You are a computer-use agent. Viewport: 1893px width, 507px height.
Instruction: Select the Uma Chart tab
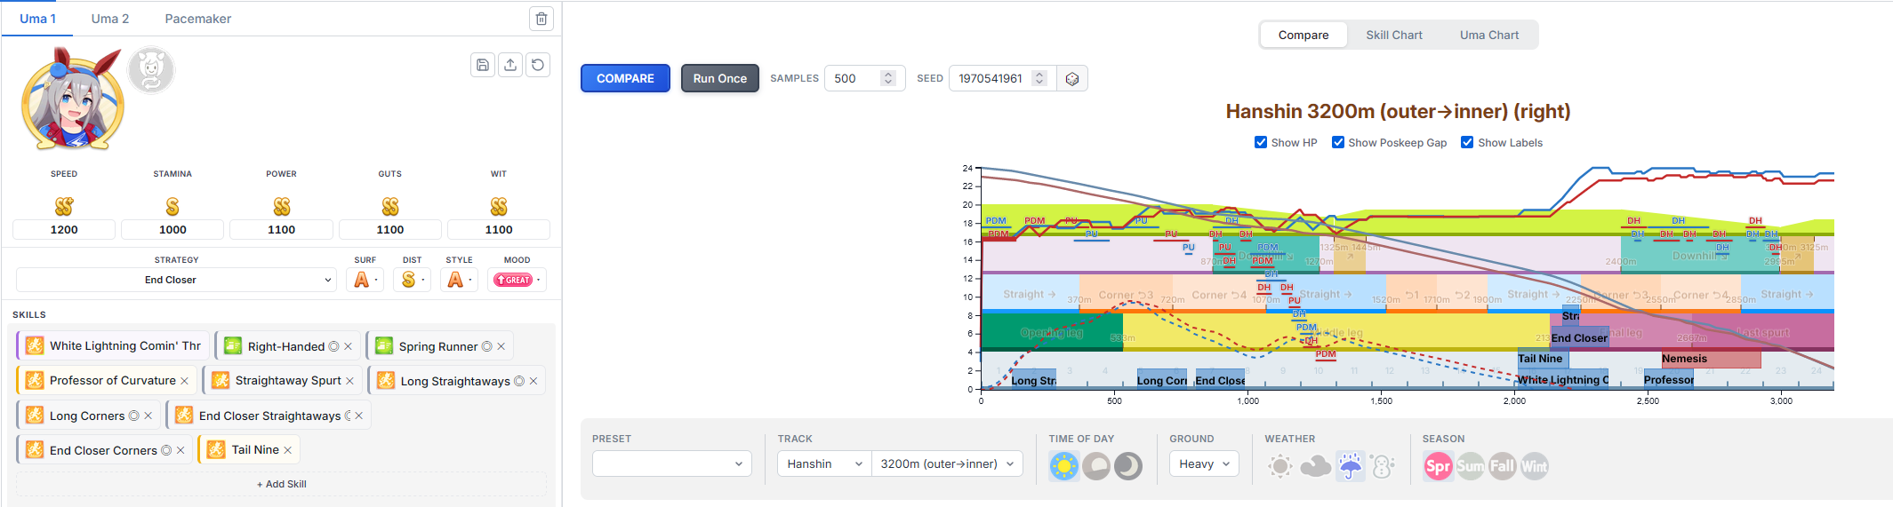tap(1489, 35)
